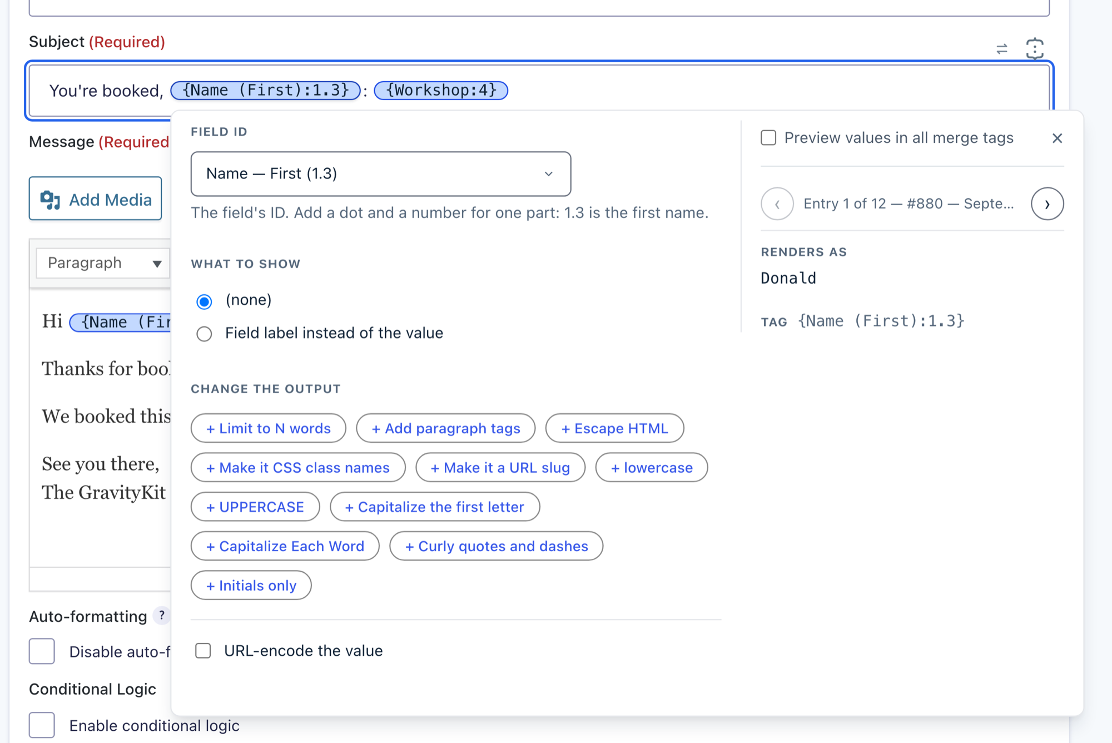Toggle Disable auto-formatting checkbox
This screenshot has height=743, width=1112.
(x=42, y=651)
